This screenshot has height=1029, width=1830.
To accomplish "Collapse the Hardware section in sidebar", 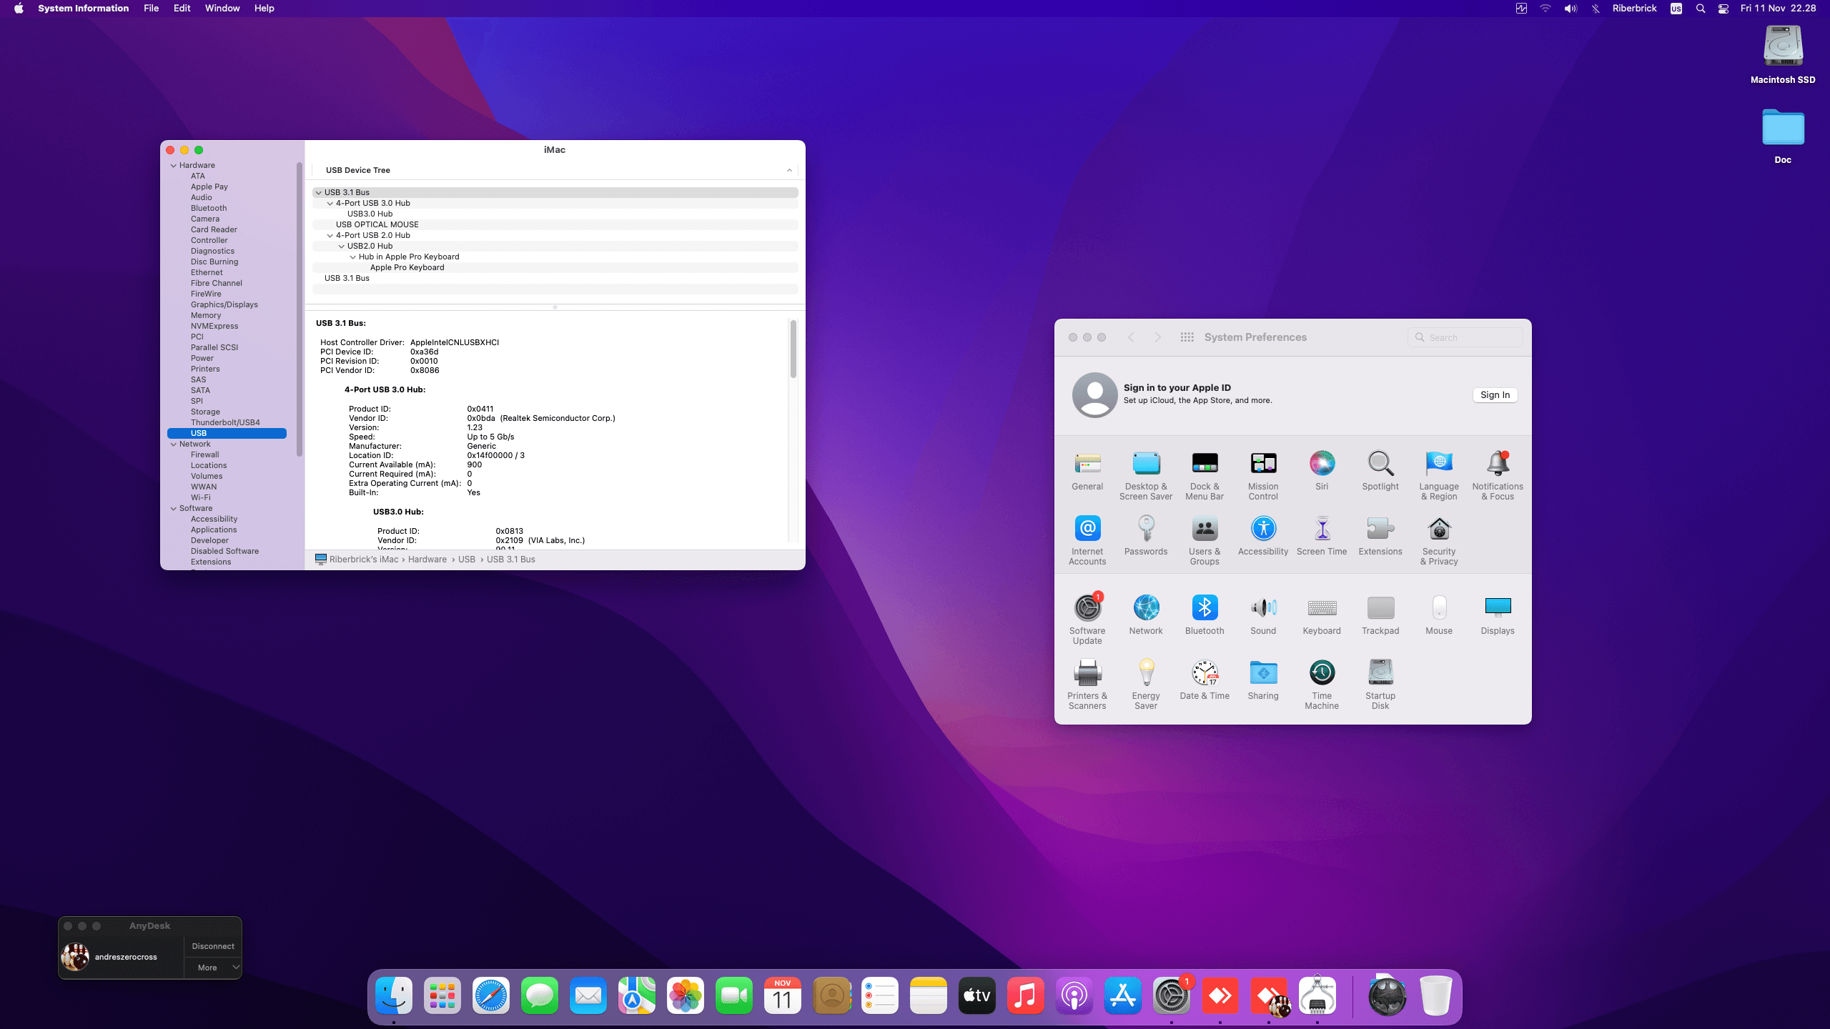I will 174,165.
